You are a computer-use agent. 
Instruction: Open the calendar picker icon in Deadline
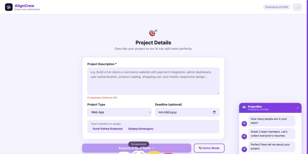[214, 112]
